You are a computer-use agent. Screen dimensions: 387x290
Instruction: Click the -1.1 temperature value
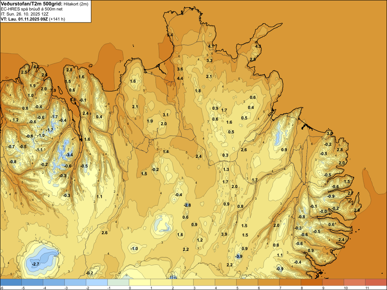point(39,150)
